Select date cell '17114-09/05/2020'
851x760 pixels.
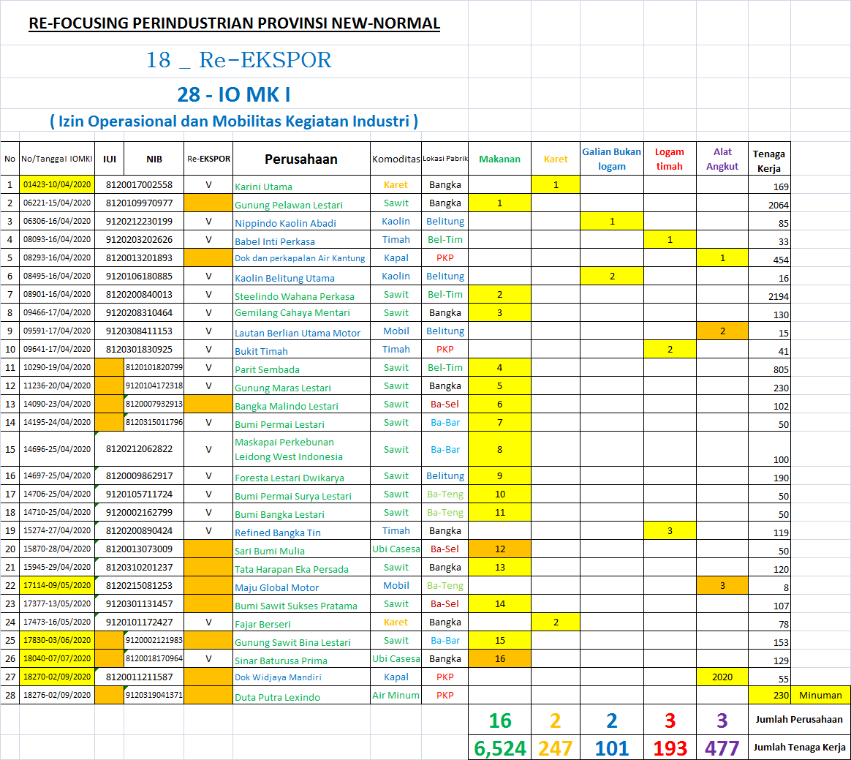point(57,586)
